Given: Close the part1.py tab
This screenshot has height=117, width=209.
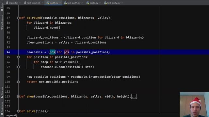Looking at the screenshot, I should click(60, 3).
